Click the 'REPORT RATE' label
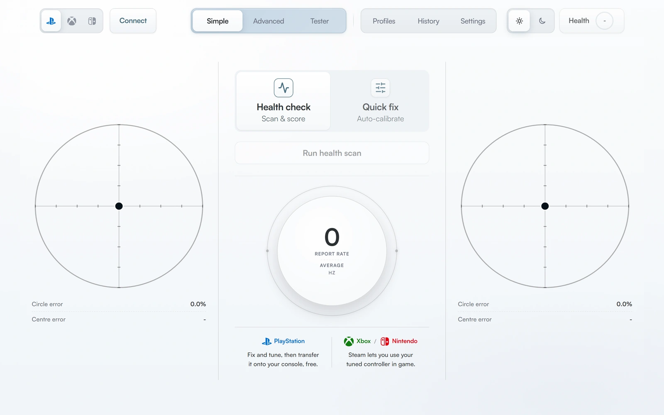Viewport: 664px width, 415px height. coord(332,254)
